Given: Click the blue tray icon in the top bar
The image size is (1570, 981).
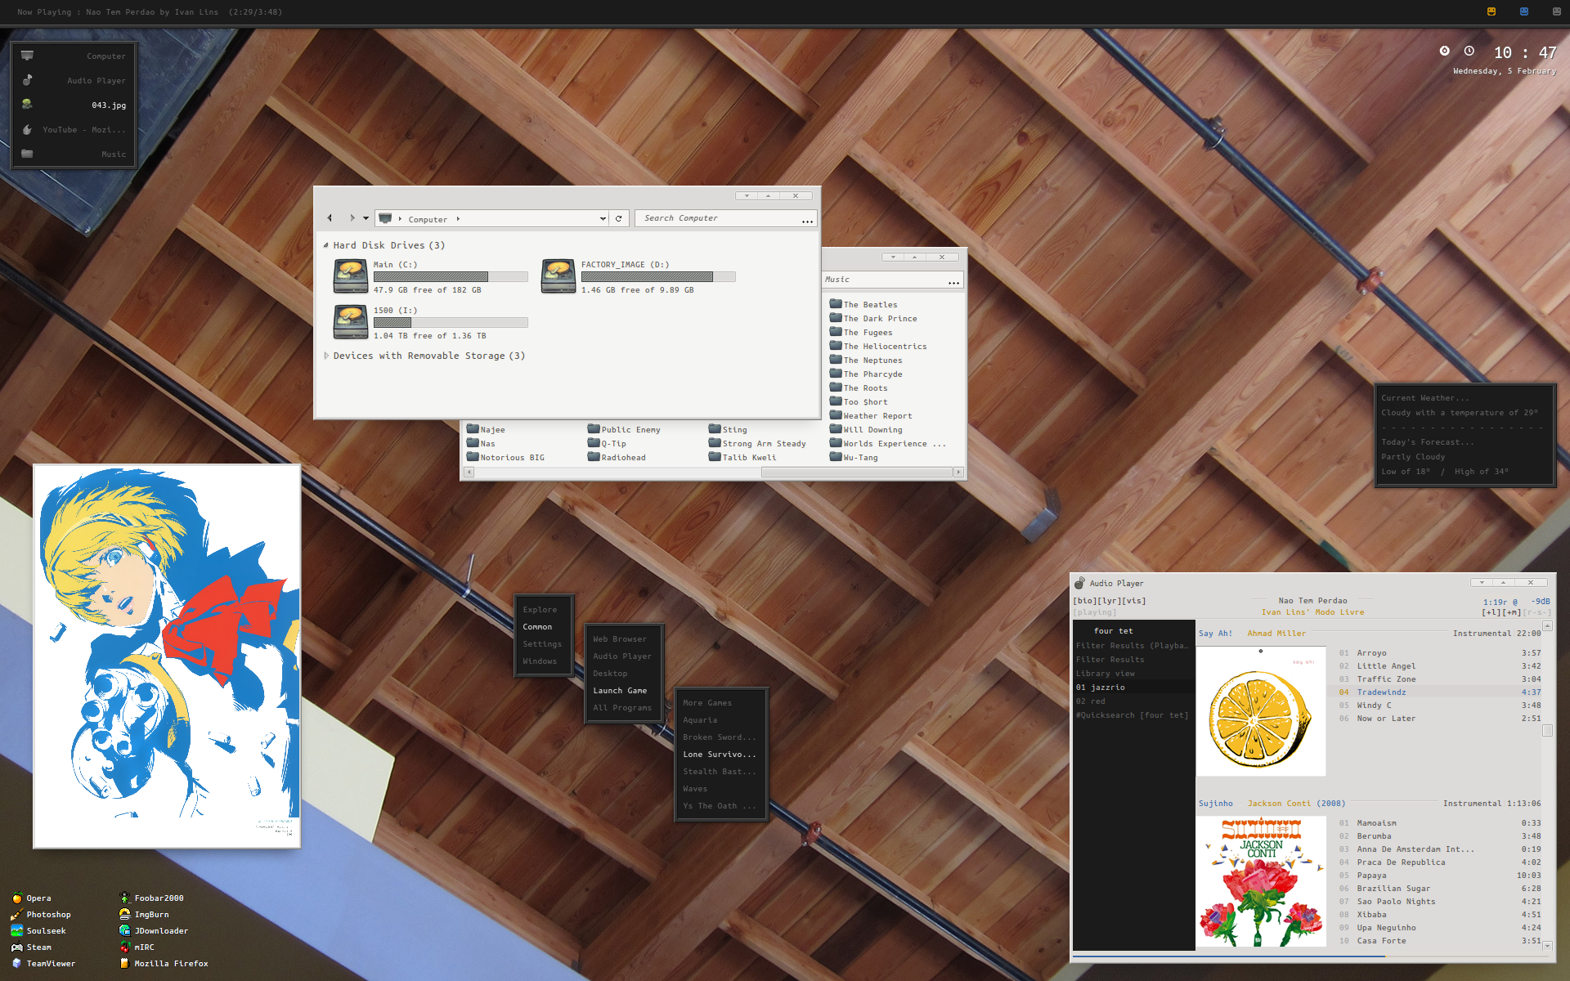Looking at the screenshot, I should click(x=1524, y=11).
